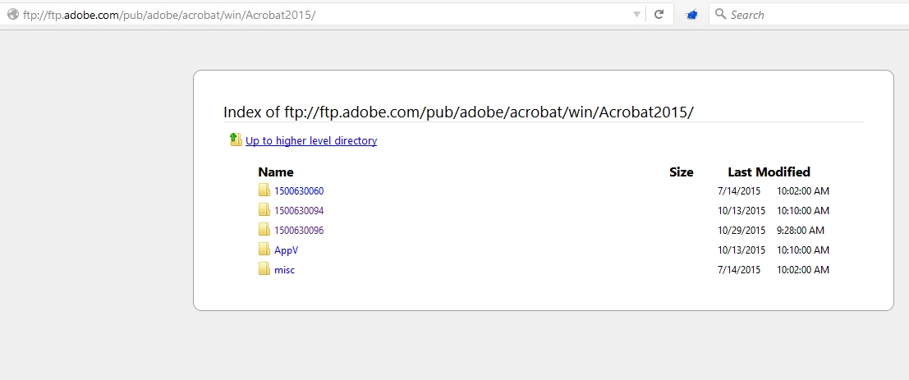This screenshot has width=909, height=380.
Task: Open folder 1500630094
Action: tap(299, 211)
